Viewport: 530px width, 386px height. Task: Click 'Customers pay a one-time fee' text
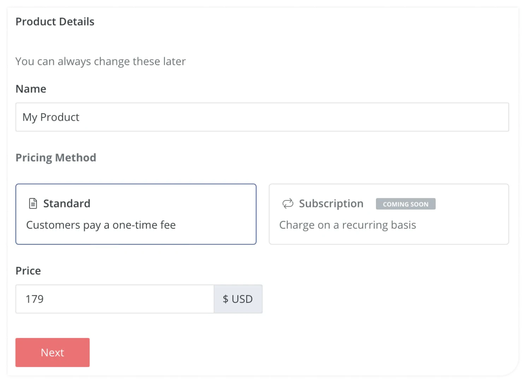(x=101, y=225)
